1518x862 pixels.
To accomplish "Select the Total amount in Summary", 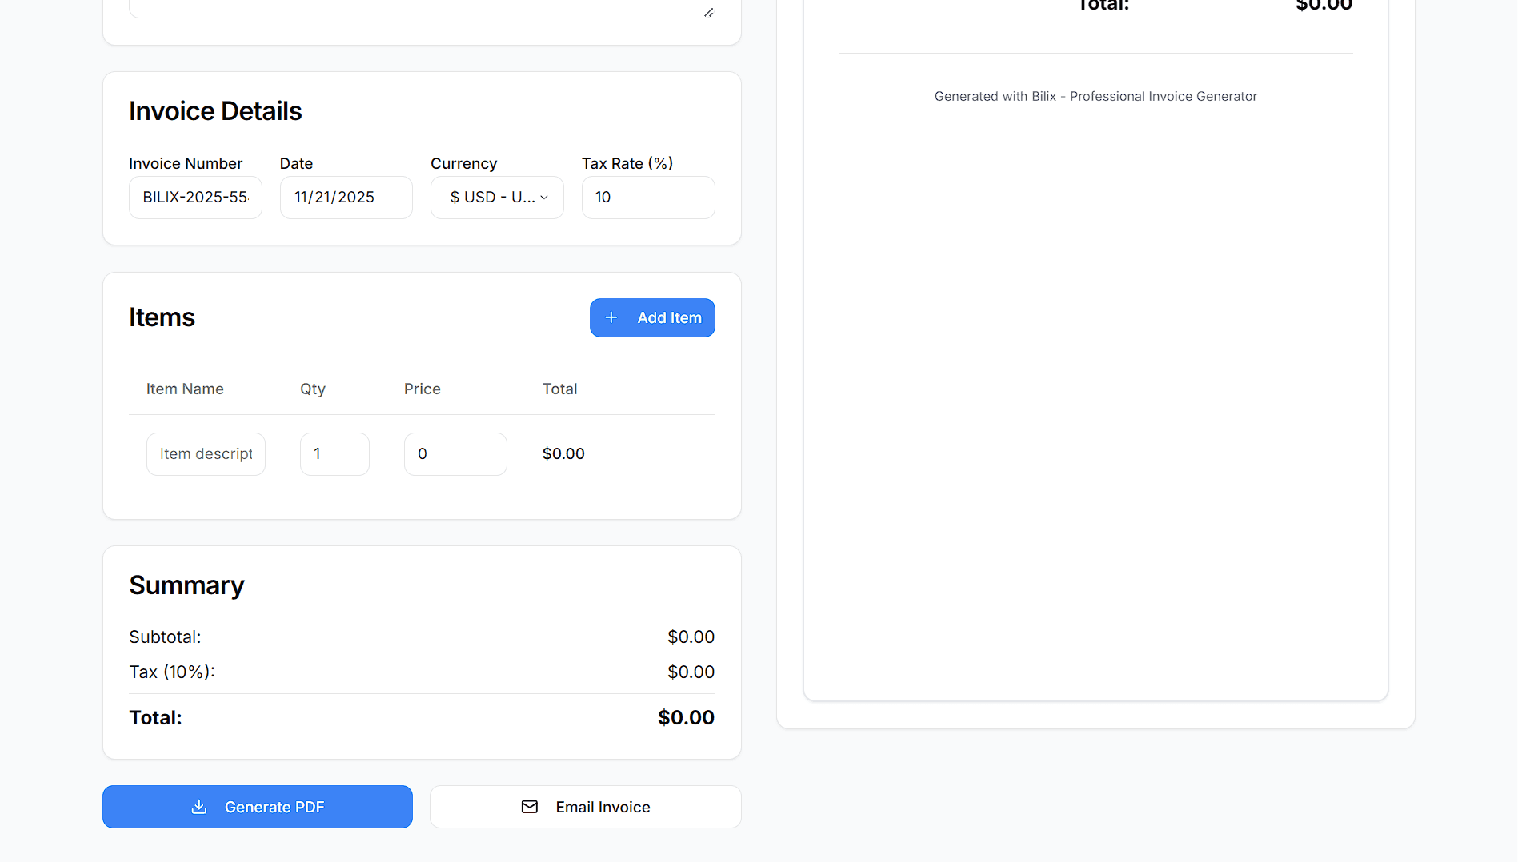I will pos(686,717).
